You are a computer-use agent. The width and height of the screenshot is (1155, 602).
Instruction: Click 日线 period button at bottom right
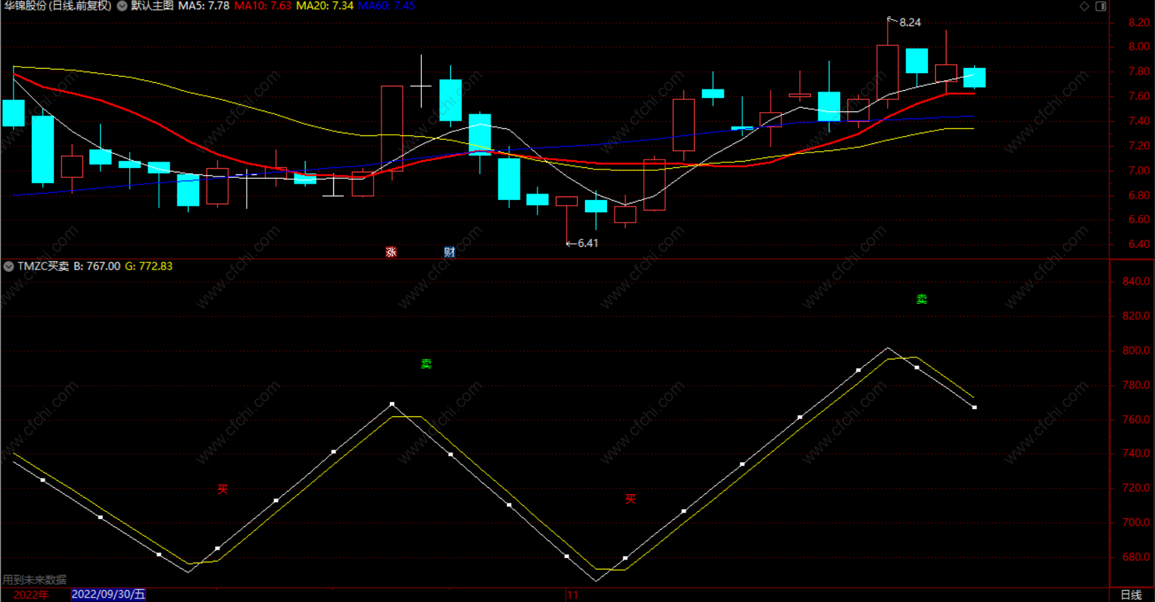point(1131,595)
